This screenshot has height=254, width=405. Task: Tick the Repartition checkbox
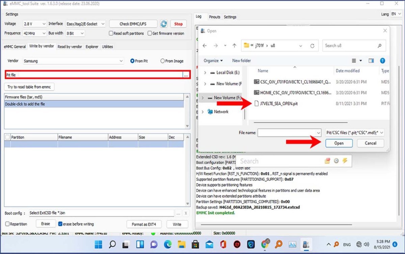[x=7, y=224]
